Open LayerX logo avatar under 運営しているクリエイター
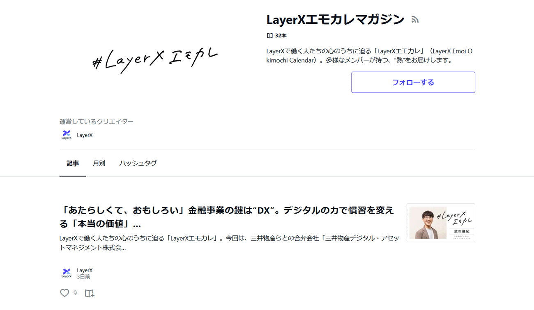The width and height of the screenshot is (534, 310). (x=67, y=135)
